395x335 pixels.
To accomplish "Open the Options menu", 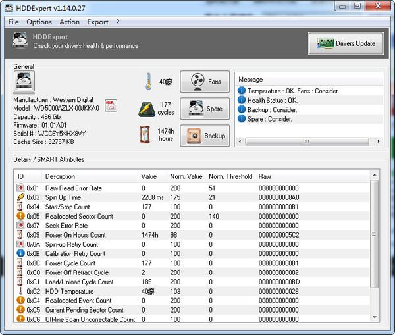I will 39,22.
